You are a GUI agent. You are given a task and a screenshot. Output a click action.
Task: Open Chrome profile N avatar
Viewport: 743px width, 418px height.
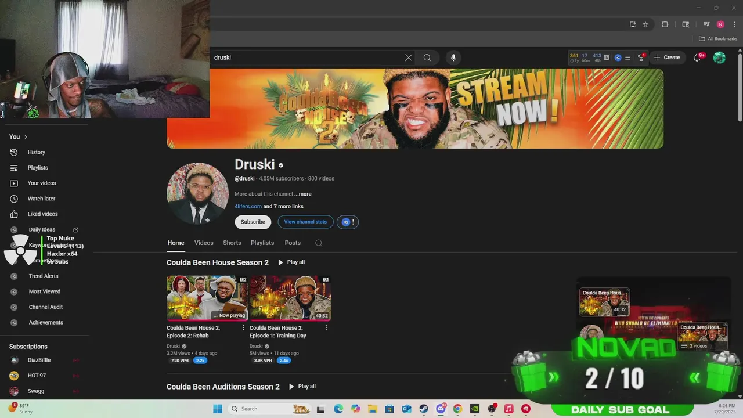(x=720, y=24)
